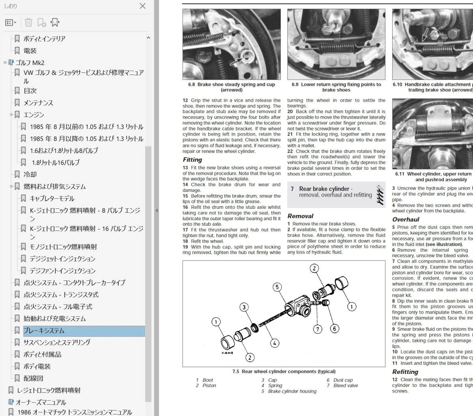Open the オーナーズマニュアル bookmark
The image size is (473, 416).
coord(41,402)
